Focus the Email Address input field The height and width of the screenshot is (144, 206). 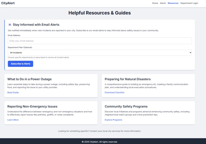(100, 41)
